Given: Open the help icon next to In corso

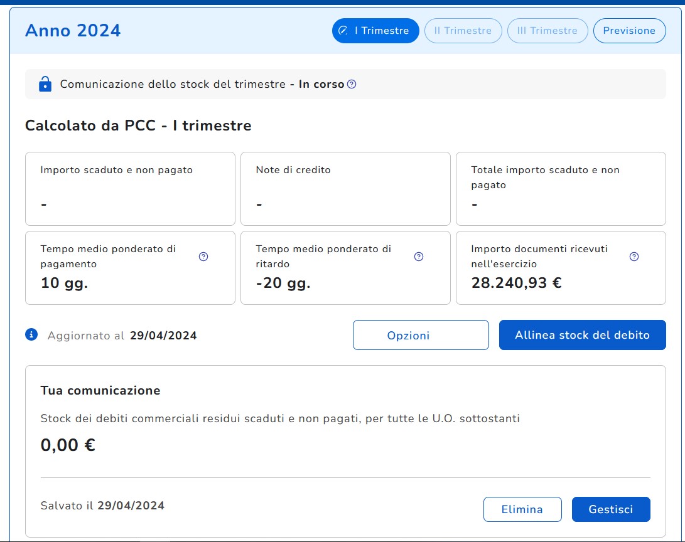Looking at the screenshot, I should pos(352,84).
